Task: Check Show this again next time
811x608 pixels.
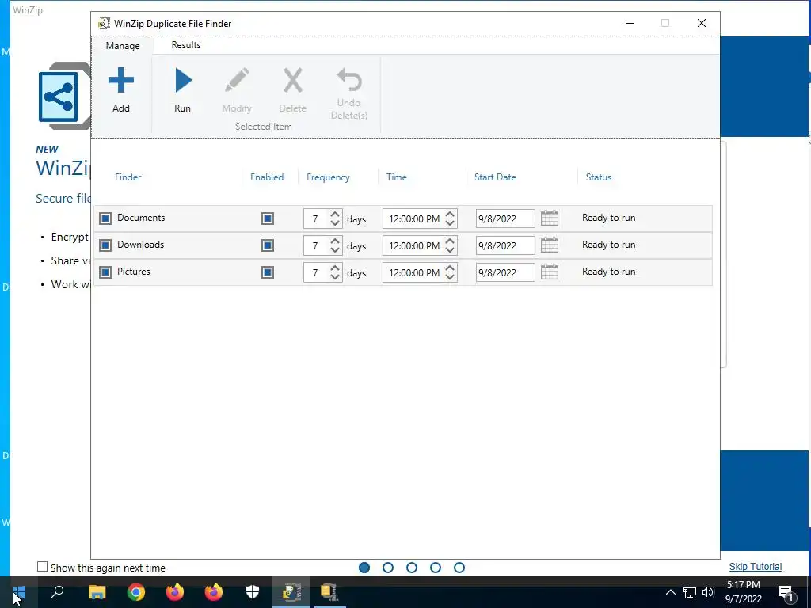Action: coord(43,567)
